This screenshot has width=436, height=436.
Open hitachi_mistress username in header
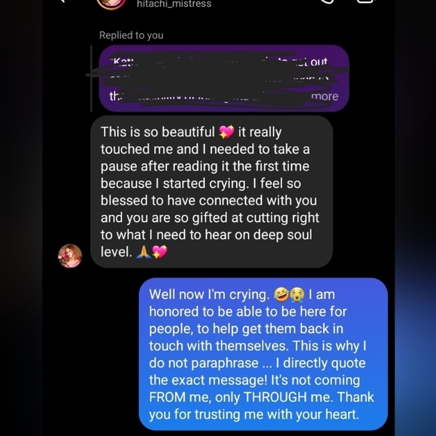174,4
